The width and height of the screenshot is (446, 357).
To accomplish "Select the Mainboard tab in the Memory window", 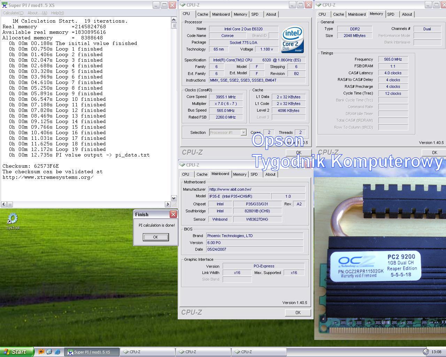I will point(357,14).
